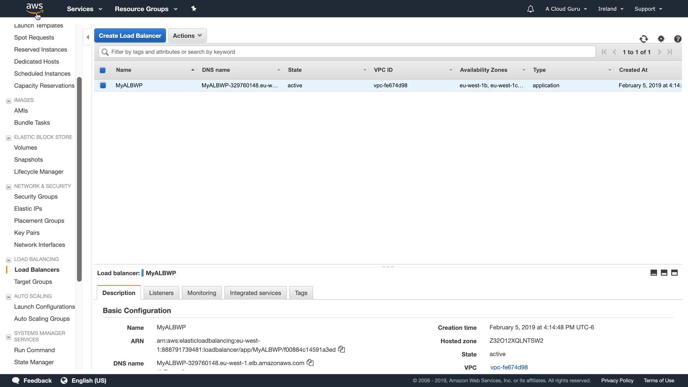
Task: Copy the load balancer ARN
Action: tap(341, 349)
